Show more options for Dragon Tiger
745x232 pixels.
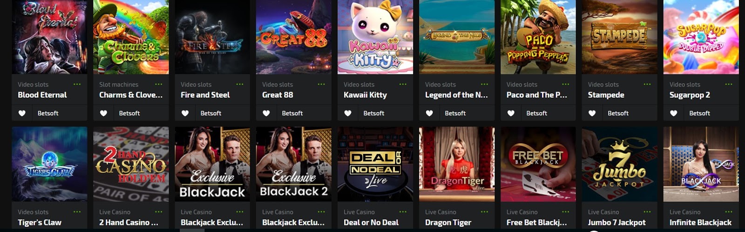coord(484,212)
